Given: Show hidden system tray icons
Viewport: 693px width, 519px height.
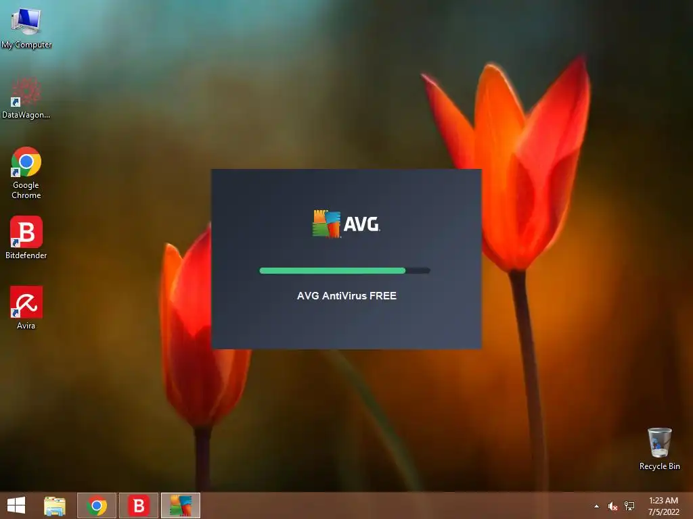Looking at the screenshot, I should (597, 506).
